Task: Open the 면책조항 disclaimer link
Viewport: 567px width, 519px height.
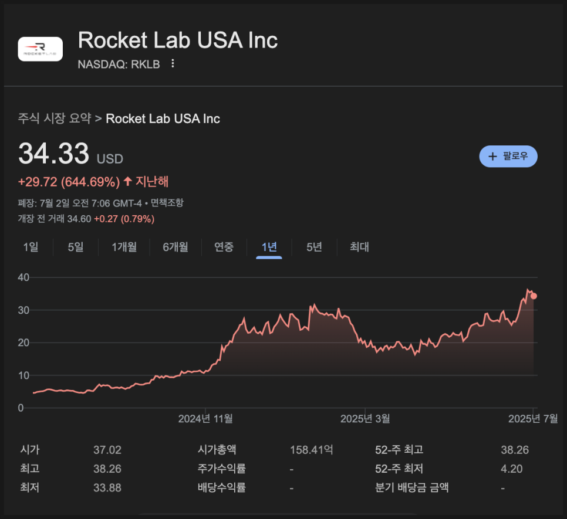Action: click(167, 203)
